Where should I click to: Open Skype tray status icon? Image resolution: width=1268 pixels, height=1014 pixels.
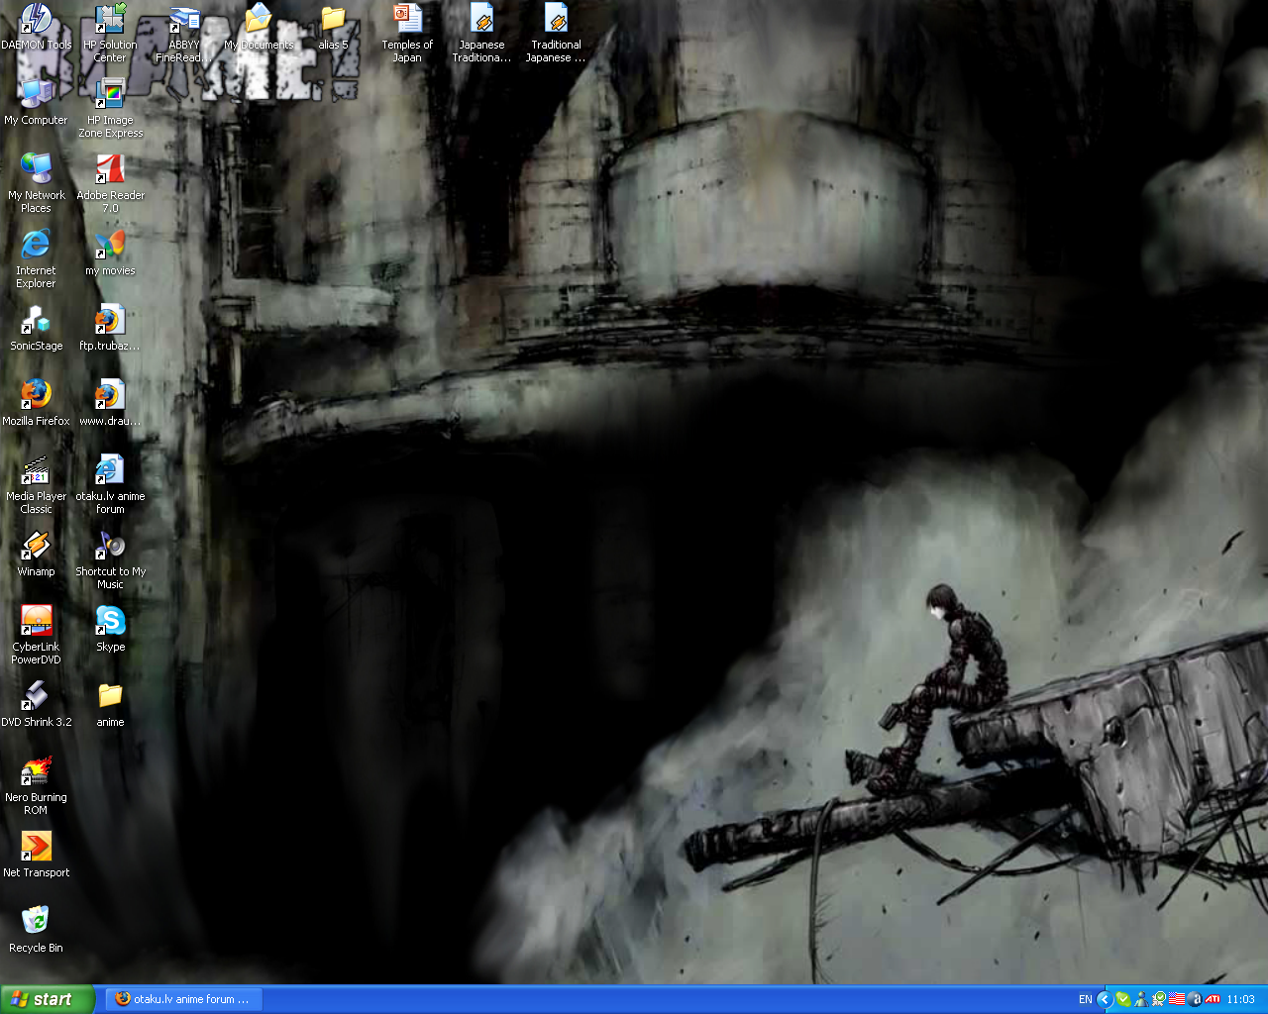click(1123, 999)
